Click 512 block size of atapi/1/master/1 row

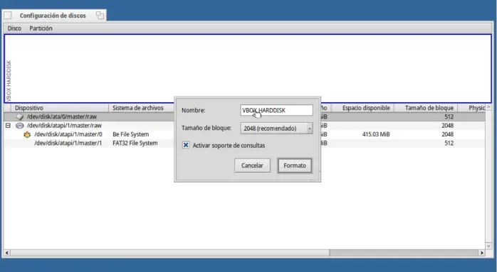(x=449, y=143)
